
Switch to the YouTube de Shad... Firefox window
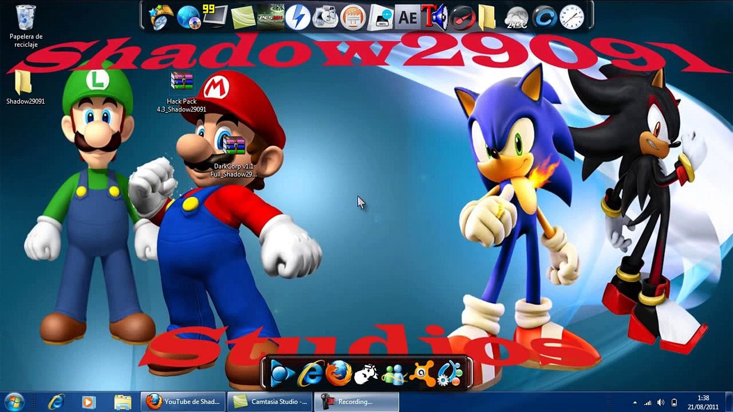[183, 402]
